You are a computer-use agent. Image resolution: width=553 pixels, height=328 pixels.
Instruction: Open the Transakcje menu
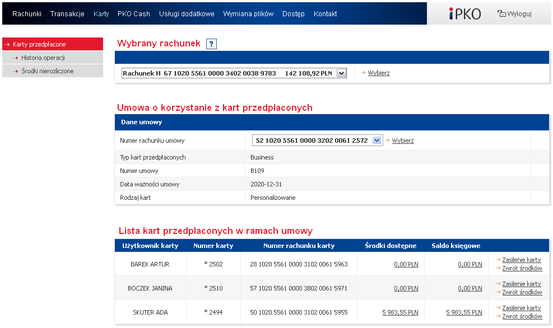(67, 14)
